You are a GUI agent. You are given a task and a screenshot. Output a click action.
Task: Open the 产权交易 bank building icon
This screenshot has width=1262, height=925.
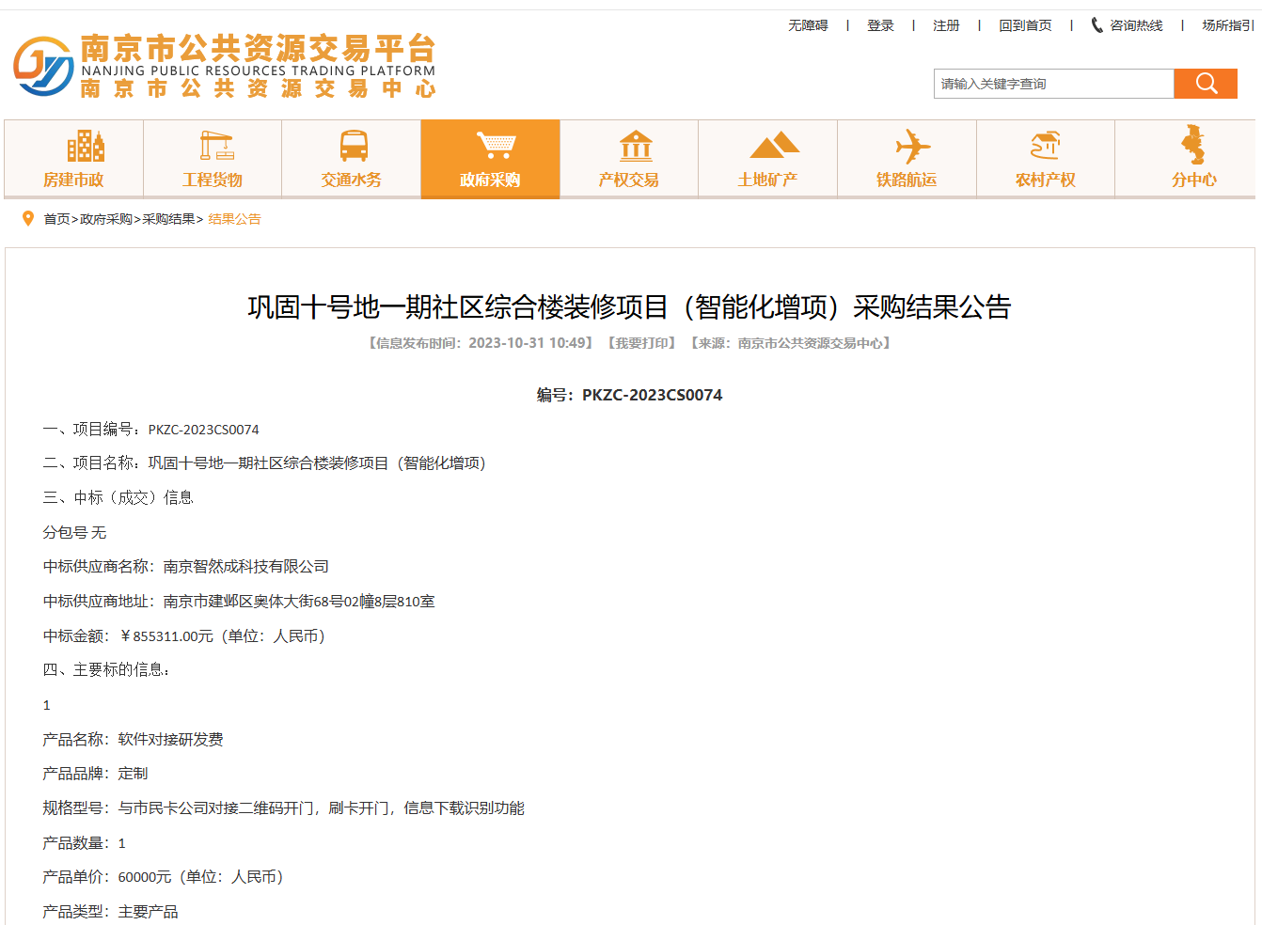(636, 147)
